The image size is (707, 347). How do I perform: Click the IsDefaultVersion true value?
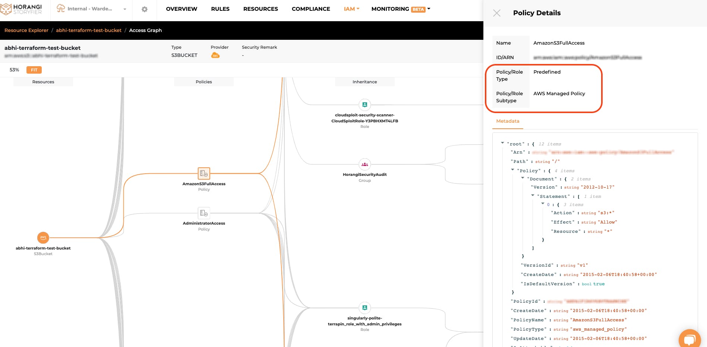[599, 284]
